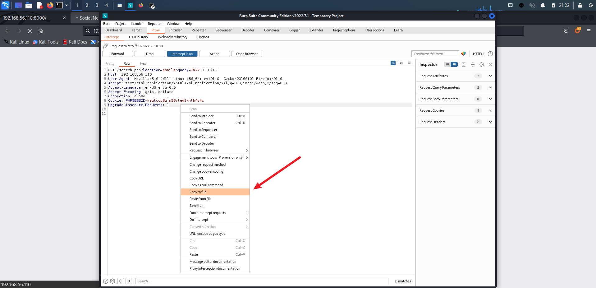596x288 pixels.
Task: Switch Inspector to left docked layout
Action: point(447,64)
